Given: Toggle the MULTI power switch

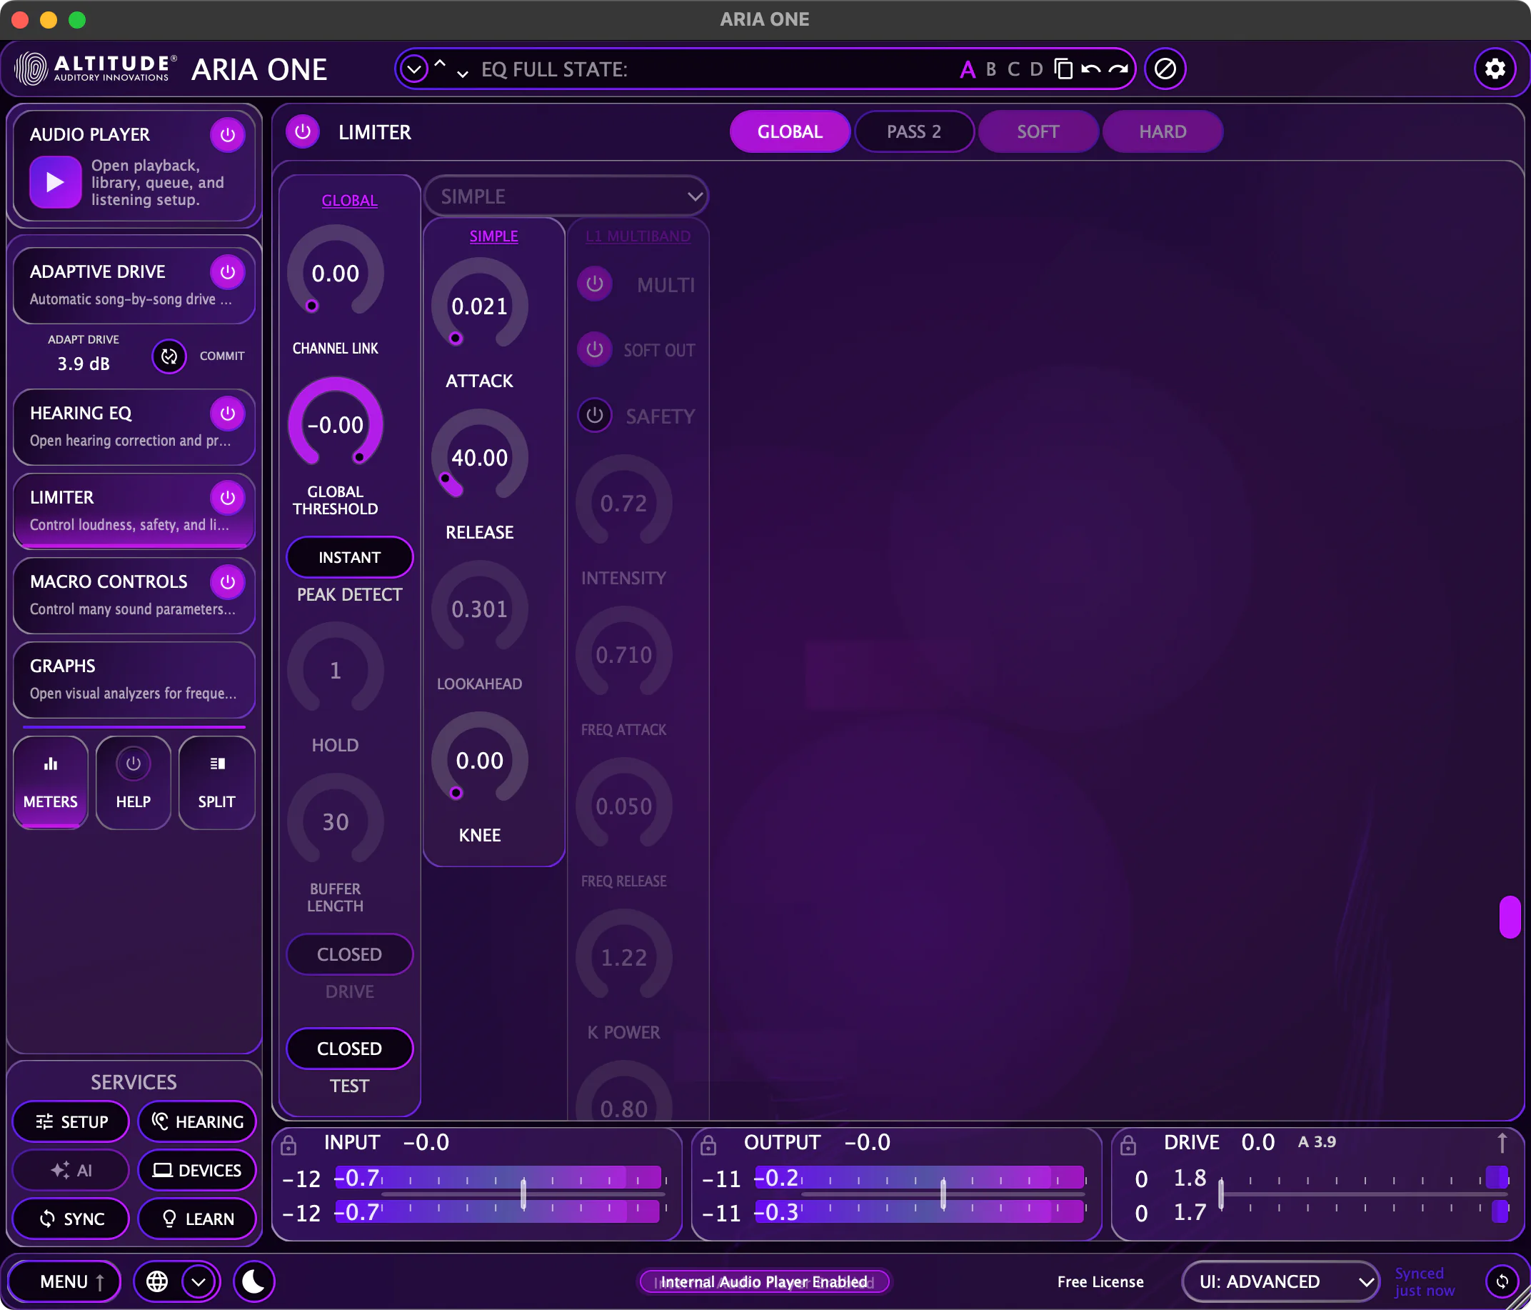Looking at the screenshot, I should coord(595,284).
